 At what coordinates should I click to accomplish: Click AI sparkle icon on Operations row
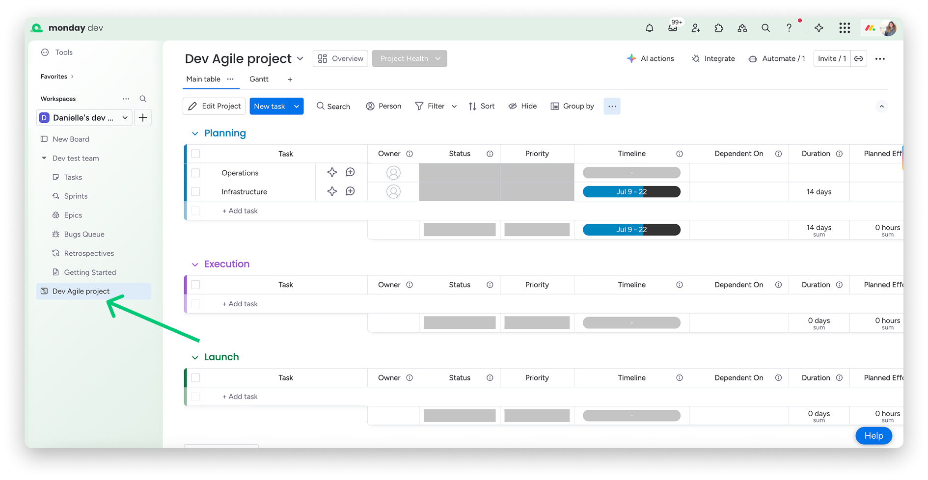coord(332,172)
